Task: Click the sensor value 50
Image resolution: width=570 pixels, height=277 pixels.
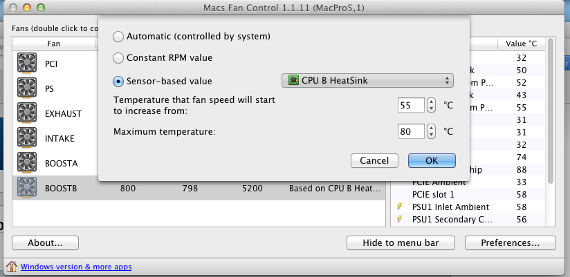Action: point(522,70)
